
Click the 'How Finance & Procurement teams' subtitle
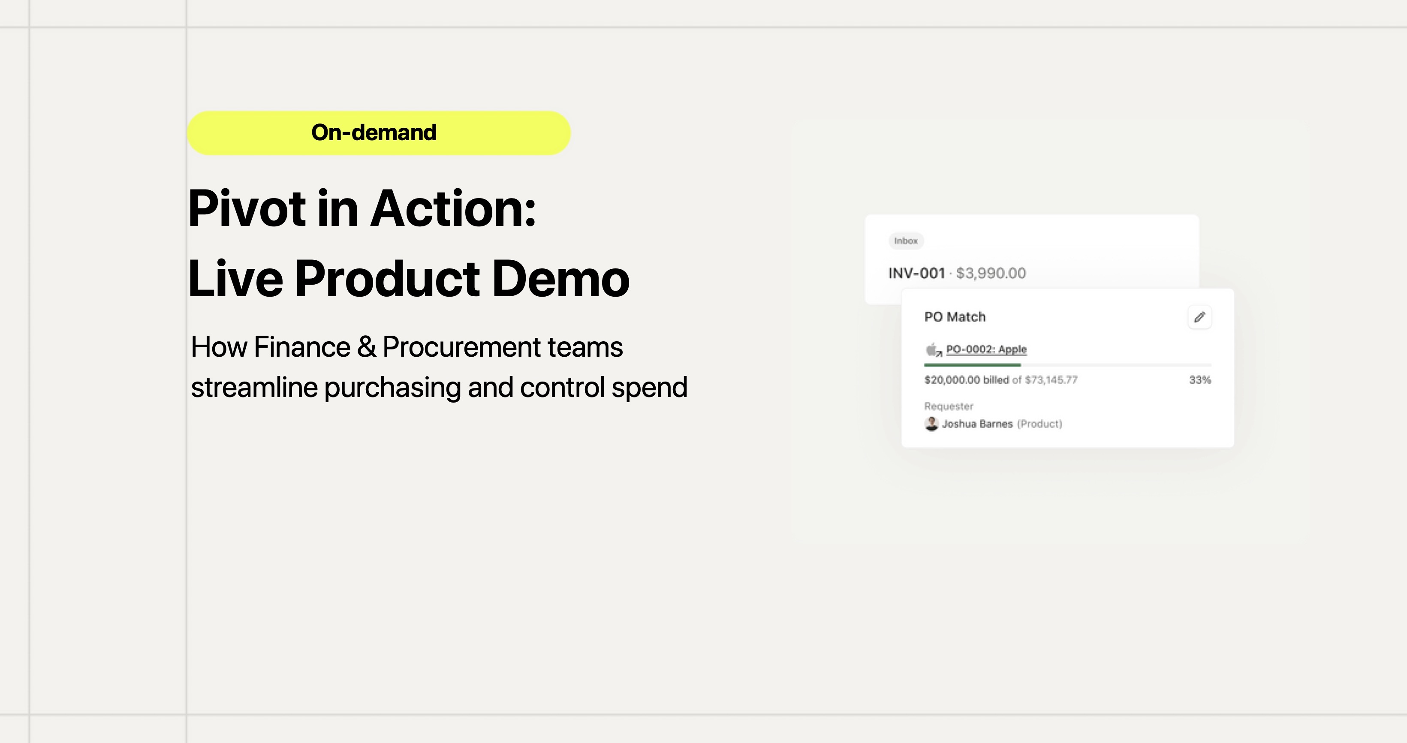[x=407, y=347]
